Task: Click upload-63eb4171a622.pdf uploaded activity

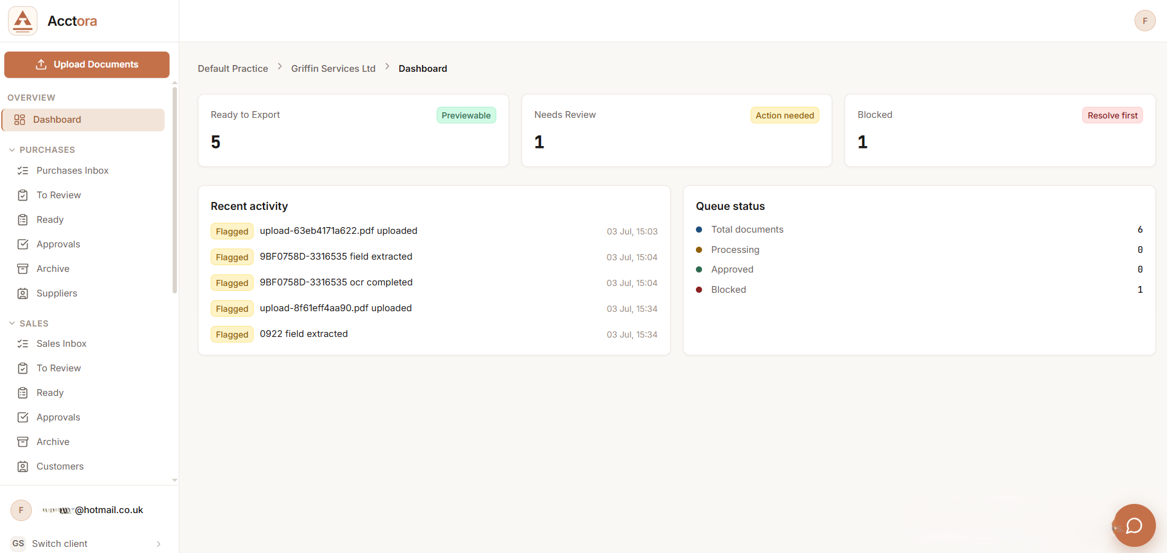Action: pyautogui.click(x=338, y=231)
